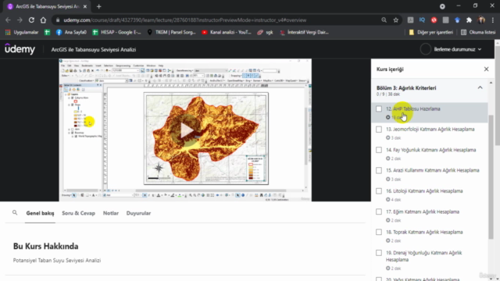Switch to Genel bakış tab
500x281 pixels.
pyautogui.click(x=40, y=213)
